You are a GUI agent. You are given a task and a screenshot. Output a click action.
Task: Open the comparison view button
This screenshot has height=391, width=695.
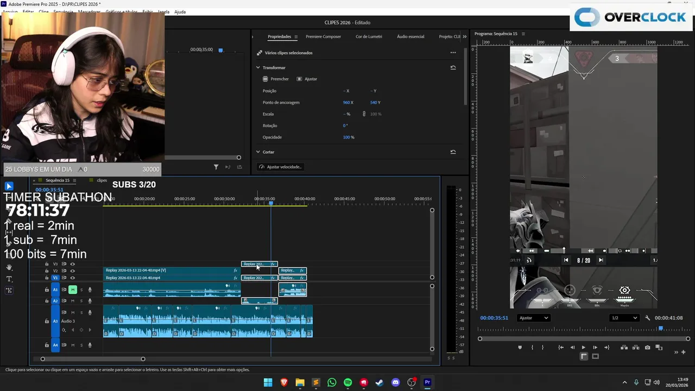point(659,348)
